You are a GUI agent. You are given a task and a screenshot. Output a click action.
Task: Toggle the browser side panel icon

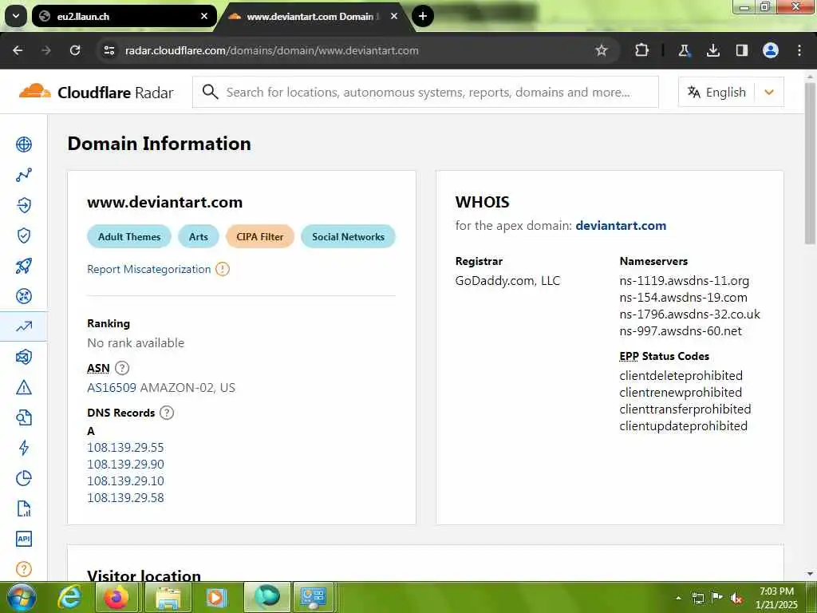tap(741, 50)
